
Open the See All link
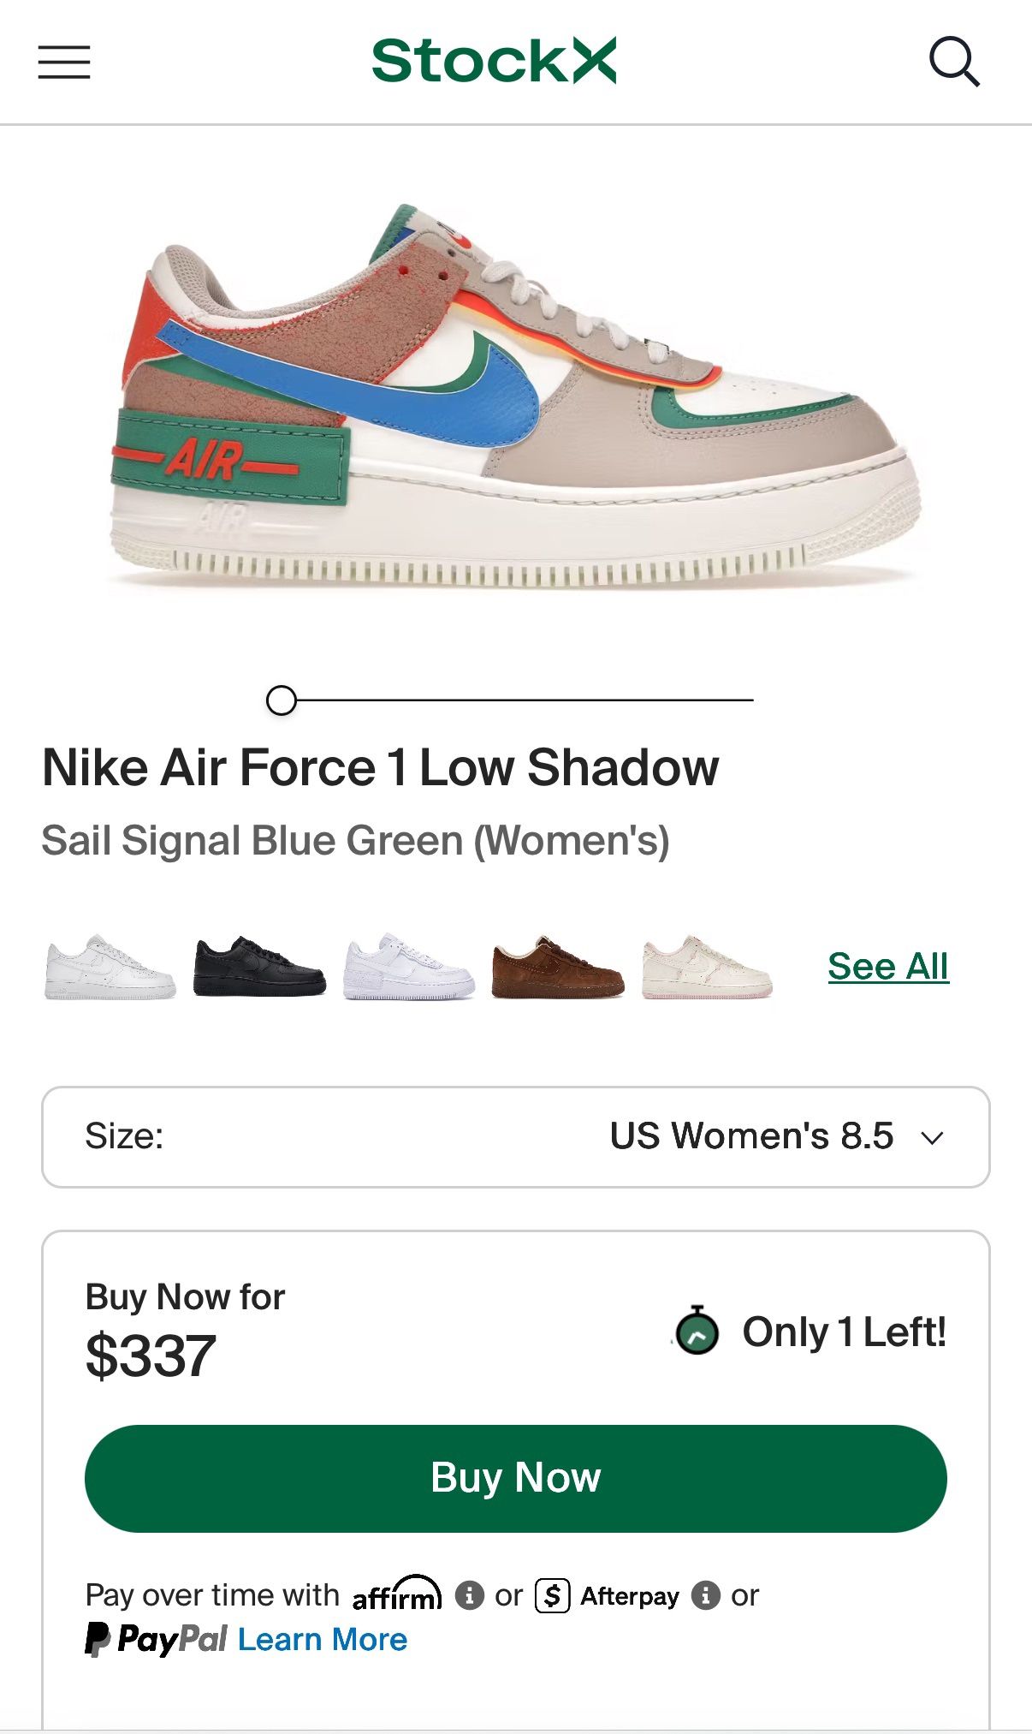click(x=888, y=967)
